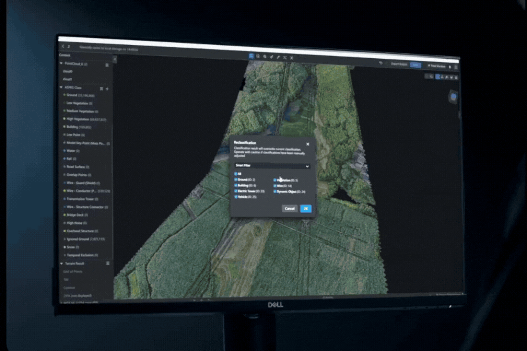
Task: Collapse the ASPRS Class tree section
Action: coord(61,87)
